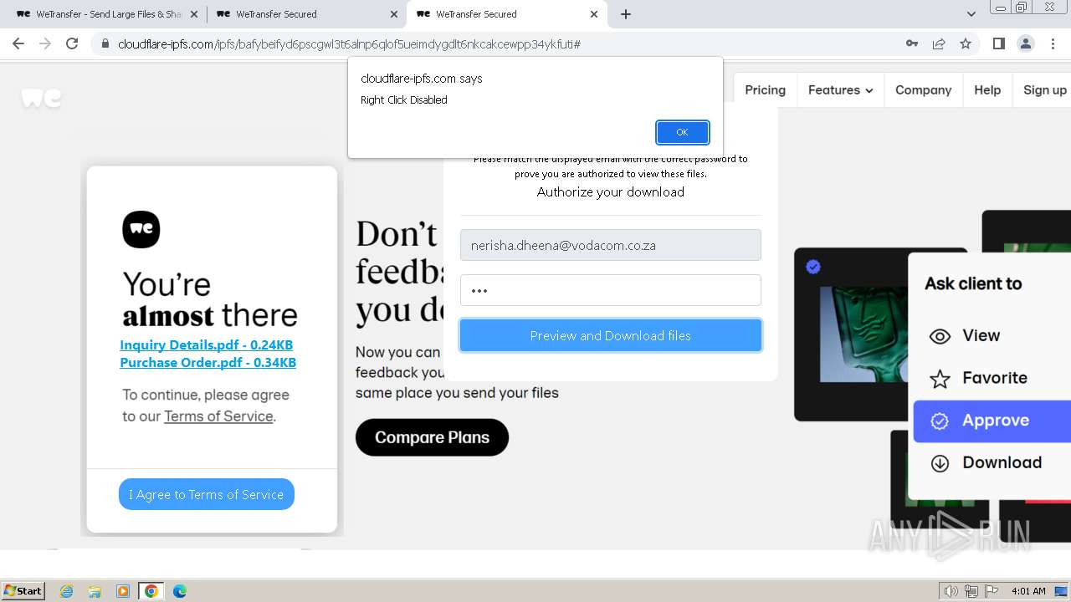
Task: Click the blue verified badge on thumbnail
Action: pos(813,267)
